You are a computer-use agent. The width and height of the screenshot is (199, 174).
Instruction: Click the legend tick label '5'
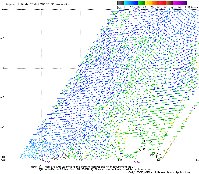point(124,7)
